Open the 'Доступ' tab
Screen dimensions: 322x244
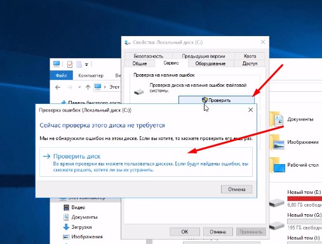250,63
